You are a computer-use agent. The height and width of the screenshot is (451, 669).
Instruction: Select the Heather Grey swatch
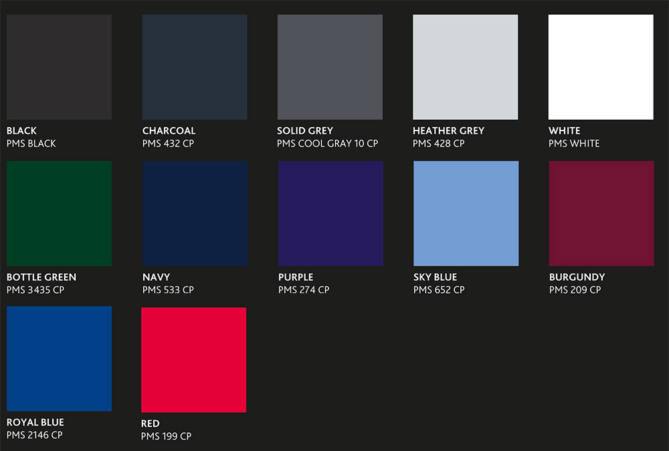point(466,67)
